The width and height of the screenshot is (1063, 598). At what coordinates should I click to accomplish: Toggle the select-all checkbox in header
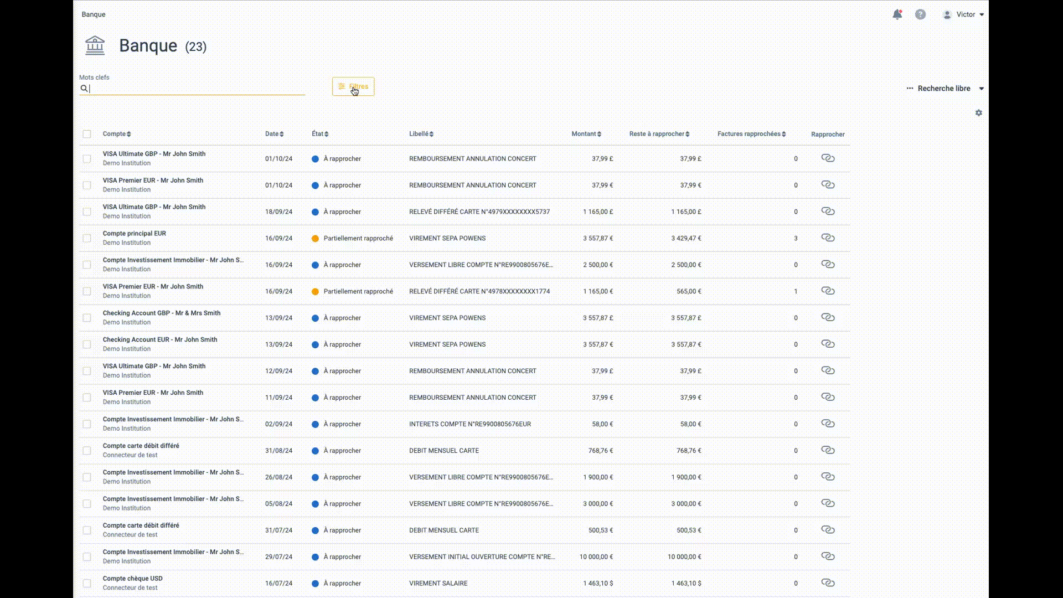point(87,134)
